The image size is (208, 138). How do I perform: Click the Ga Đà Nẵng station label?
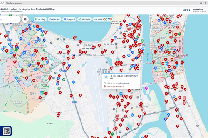tap(109, 44)
